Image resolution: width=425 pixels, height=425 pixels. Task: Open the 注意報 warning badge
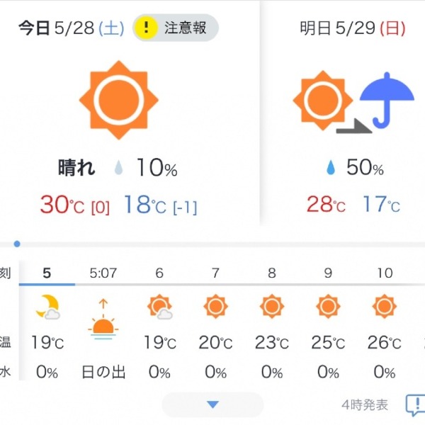(176, 28)
